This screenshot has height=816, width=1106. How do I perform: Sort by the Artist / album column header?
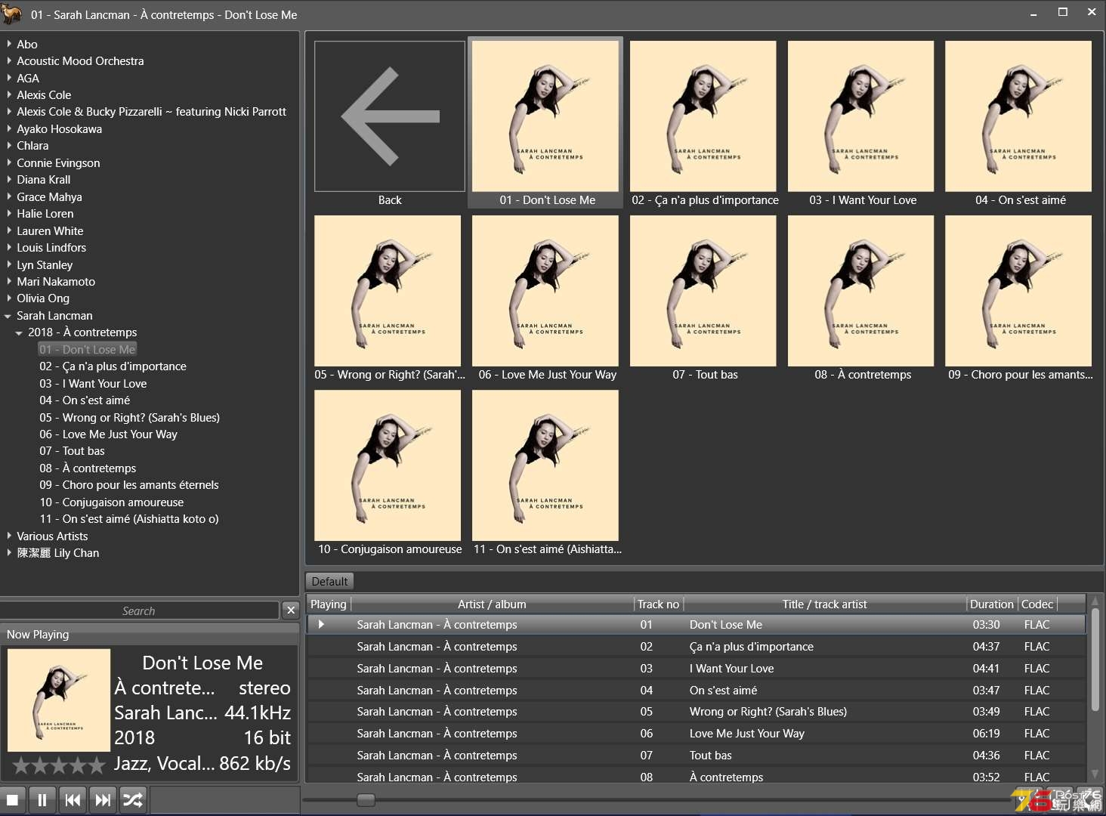coord(493,604)
